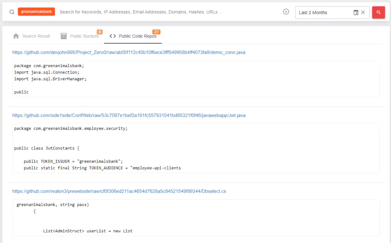This screenshot has width=391, height=243.
Task: Open the Jwt.java GitHub link
Action: pos(129,115)
